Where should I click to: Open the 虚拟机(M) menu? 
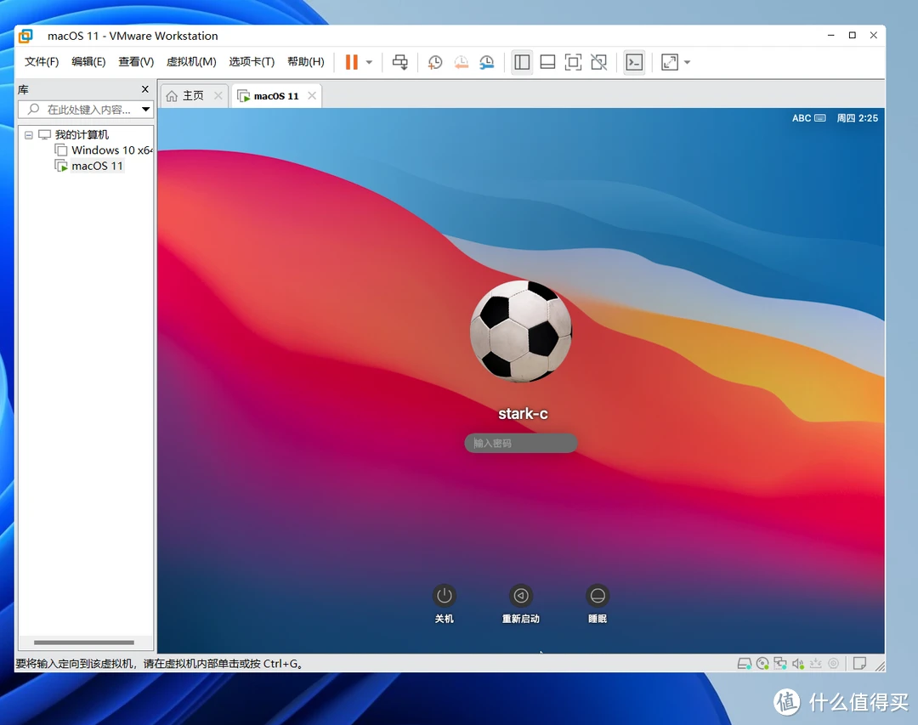(191, 61)
